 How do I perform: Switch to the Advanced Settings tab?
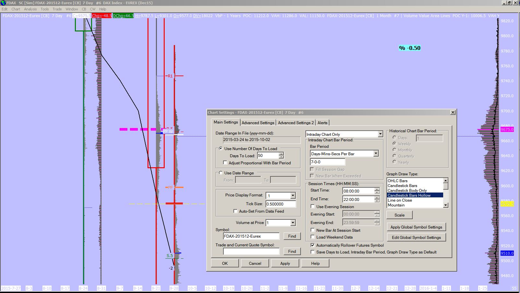pyautogui.click(x=258, y=123)
